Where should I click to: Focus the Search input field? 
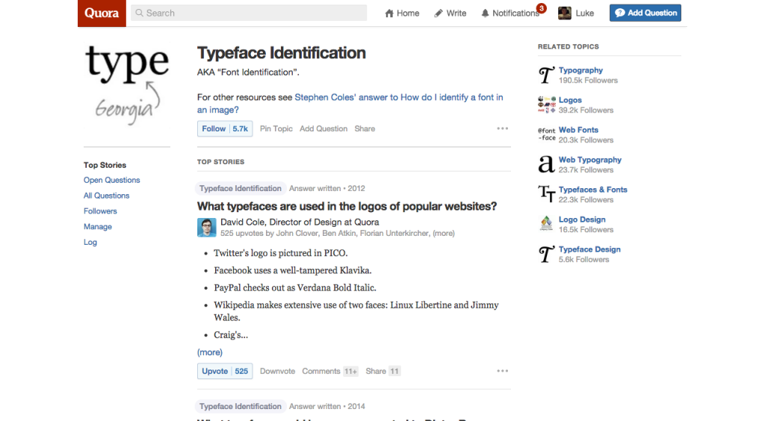click(x=249, y=13)
